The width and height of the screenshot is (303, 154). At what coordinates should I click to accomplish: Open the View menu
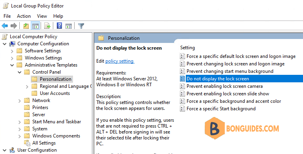click(x=42, y=16)
